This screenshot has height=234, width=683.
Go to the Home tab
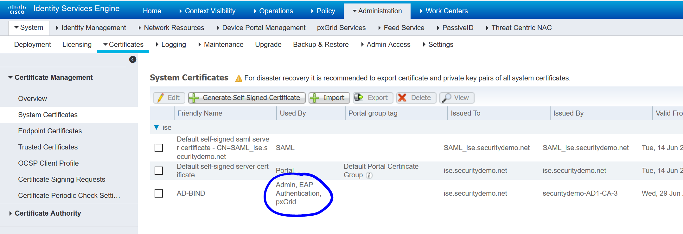click(x=152, y=11)
